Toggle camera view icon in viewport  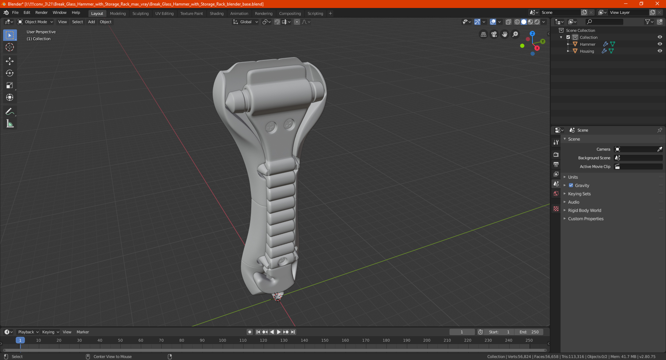click(x=494, y=34)
